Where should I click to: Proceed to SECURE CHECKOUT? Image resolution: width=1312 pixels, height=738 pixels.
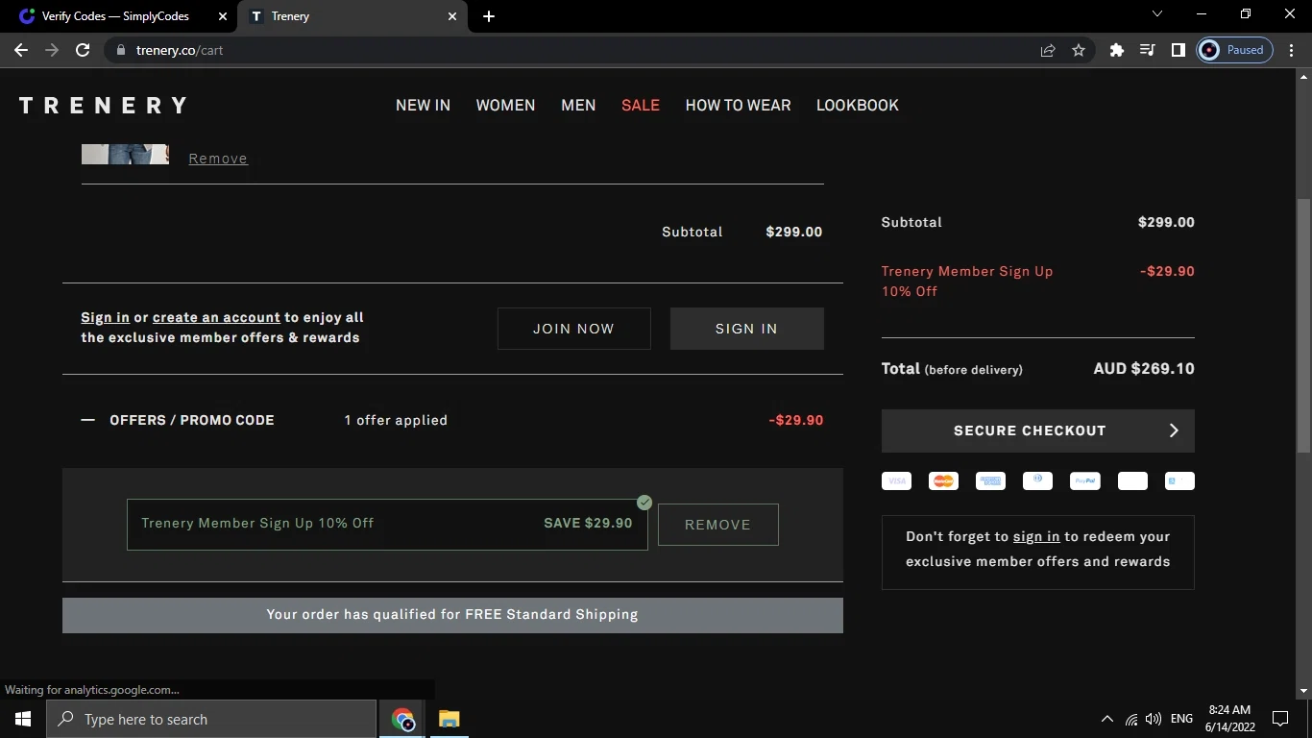[x=1038, y=430]
